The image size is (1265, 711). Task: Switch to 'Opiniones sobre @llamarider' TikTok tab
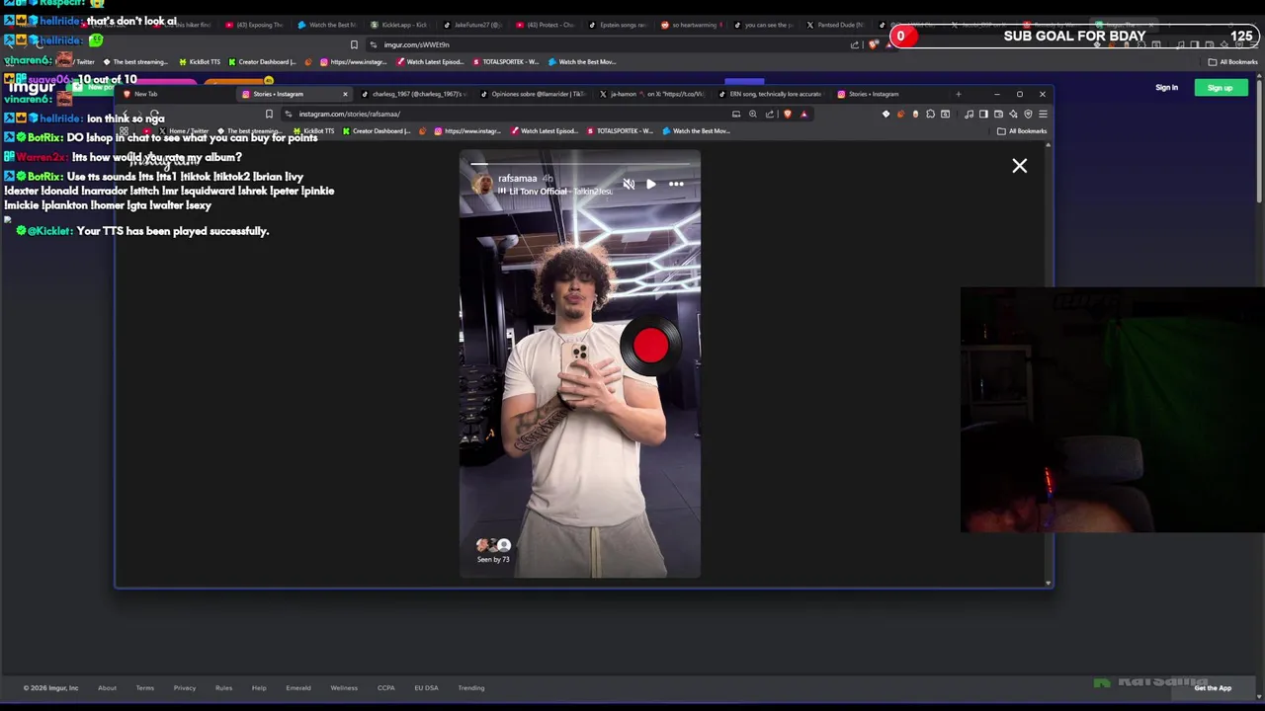534,94
